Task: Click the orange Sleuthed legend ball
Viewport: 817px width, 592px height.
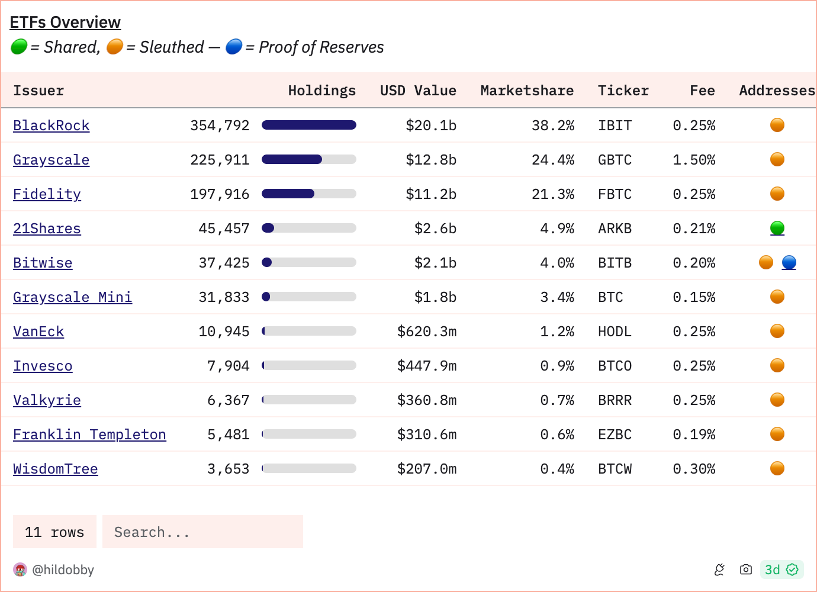Action: pos(115,47)
